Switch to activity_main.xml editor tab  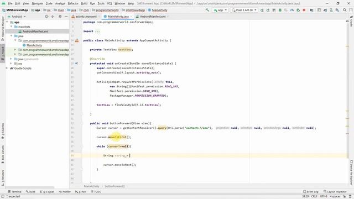86,17
